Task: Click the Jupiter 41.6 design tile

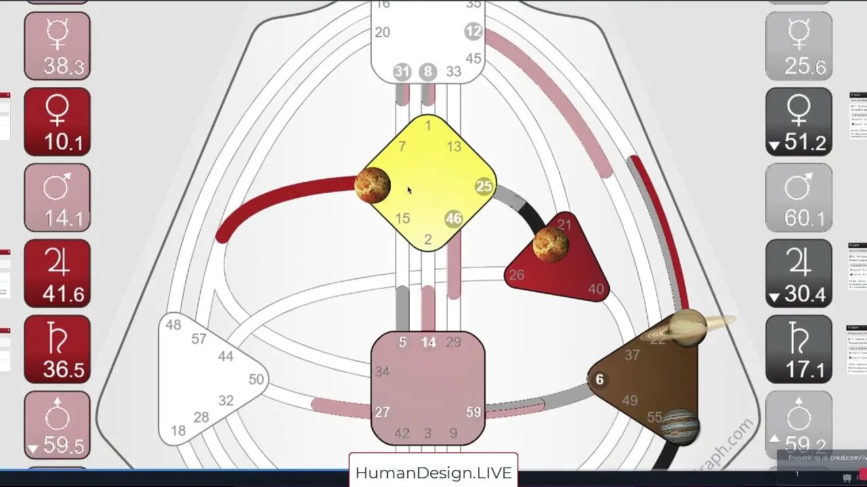Action: point(58,273)
